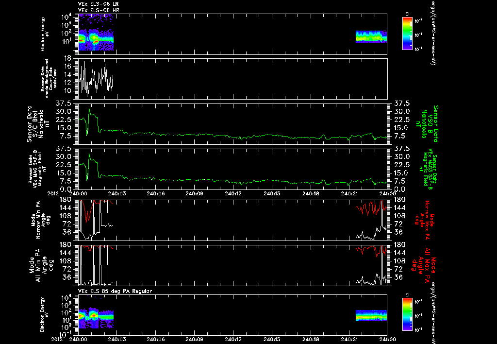The image size is (497, 344).
Task: Click the "14" tick on the count rate axis
Action: pyautogui.click(x=67, y=75)
